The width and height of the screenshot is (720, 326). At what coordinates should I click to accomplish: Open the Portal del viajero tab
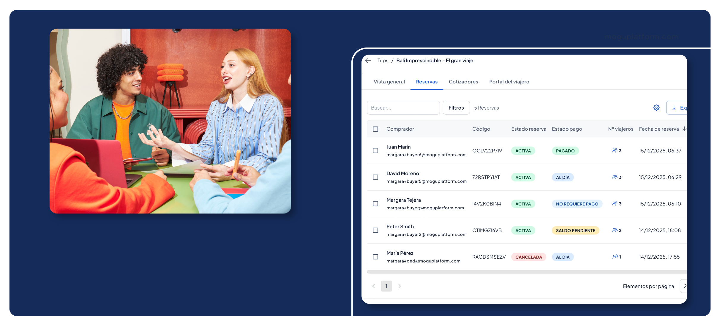509,82
